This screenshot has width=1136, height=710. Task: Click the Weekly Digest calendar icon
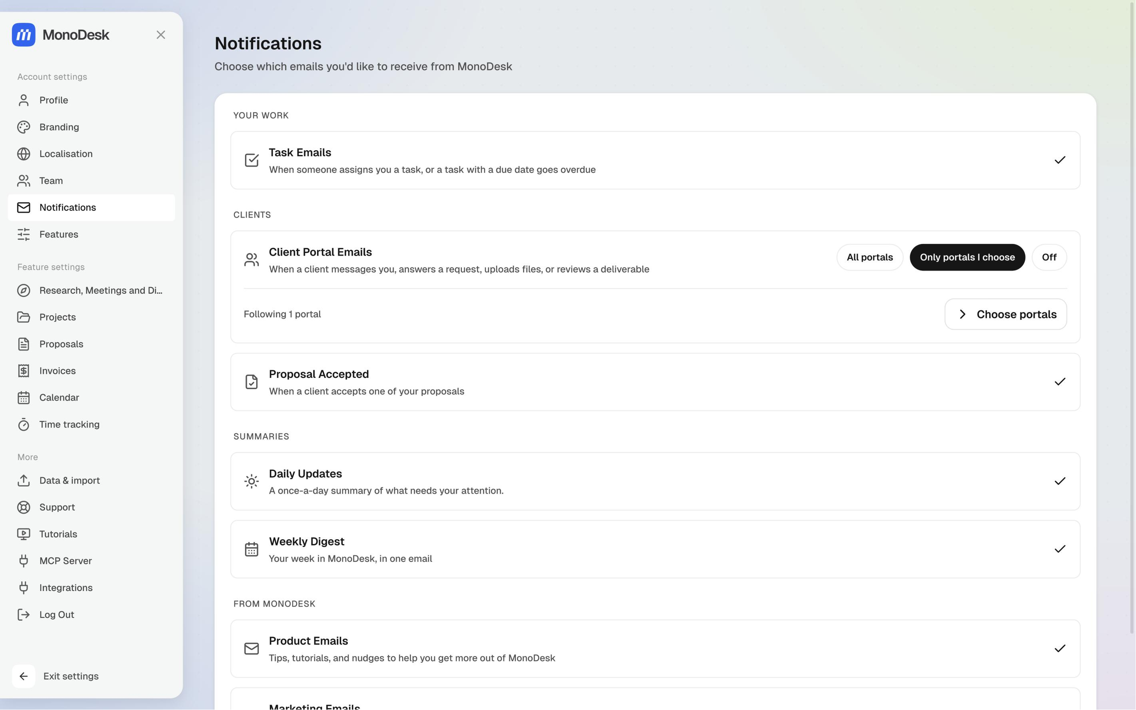pos(252,549)
